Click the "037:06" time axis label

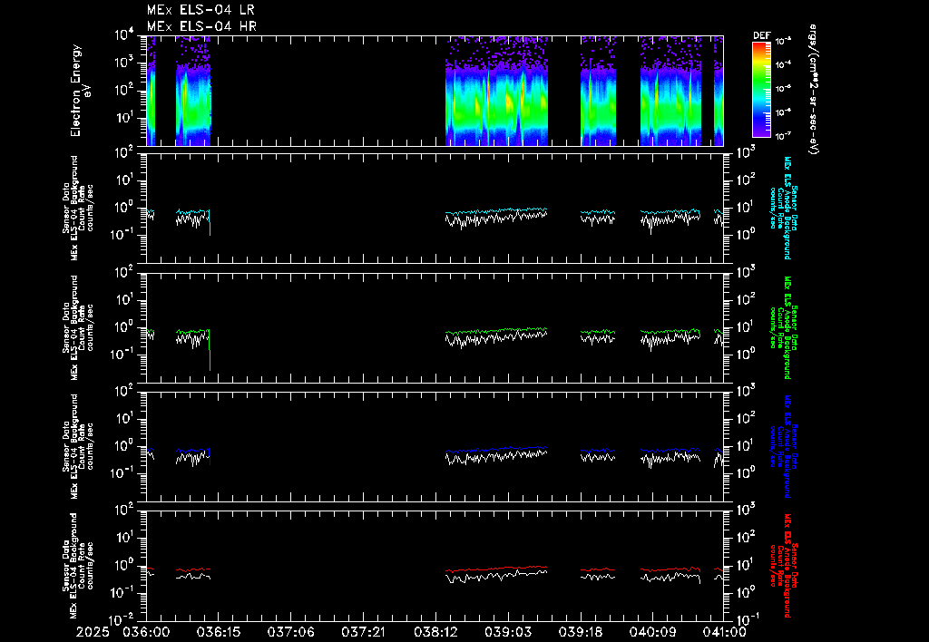tap(290, 632)
